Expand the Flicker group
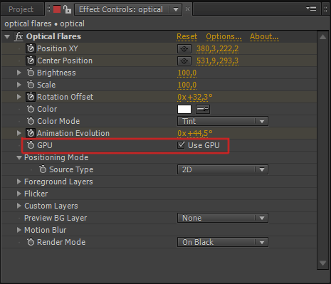This screenshot has height=284, width=331. pos(19,194)
